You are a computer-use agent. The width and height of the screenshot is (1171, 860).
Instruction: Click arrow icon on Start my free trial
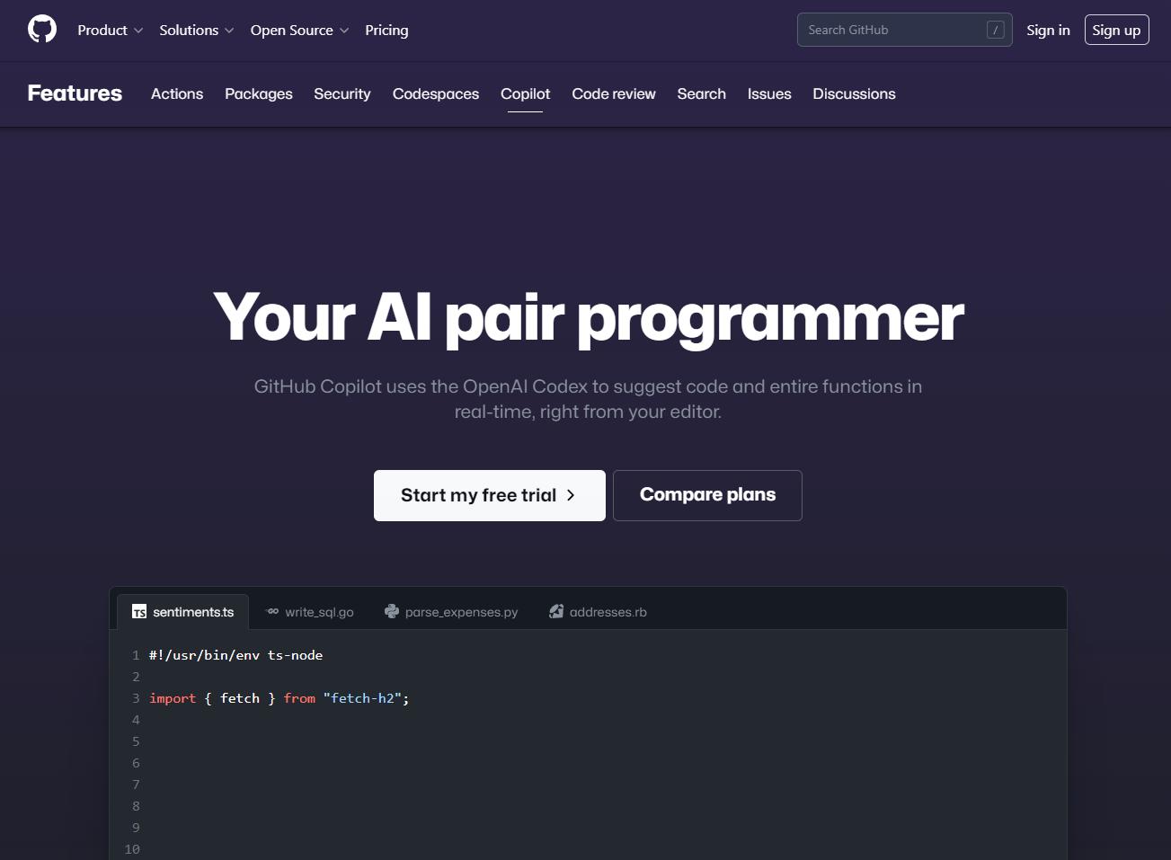pyautogui.click(x=571, y=495)
